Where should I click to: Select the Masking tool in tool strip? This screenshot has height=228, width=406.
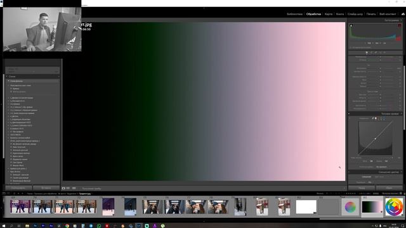tap(384, 53)
